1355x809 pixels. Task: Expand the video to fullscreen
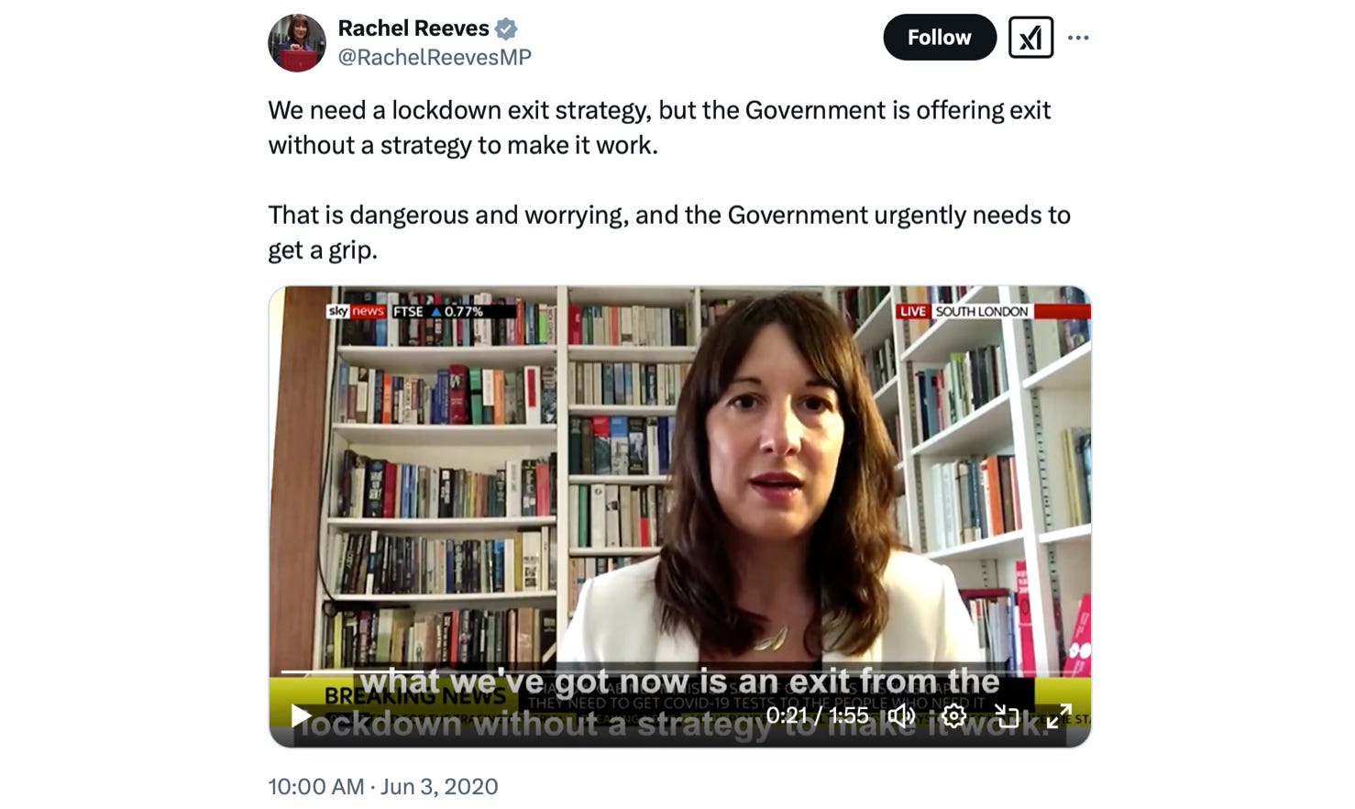click(x=1059, y=715)
